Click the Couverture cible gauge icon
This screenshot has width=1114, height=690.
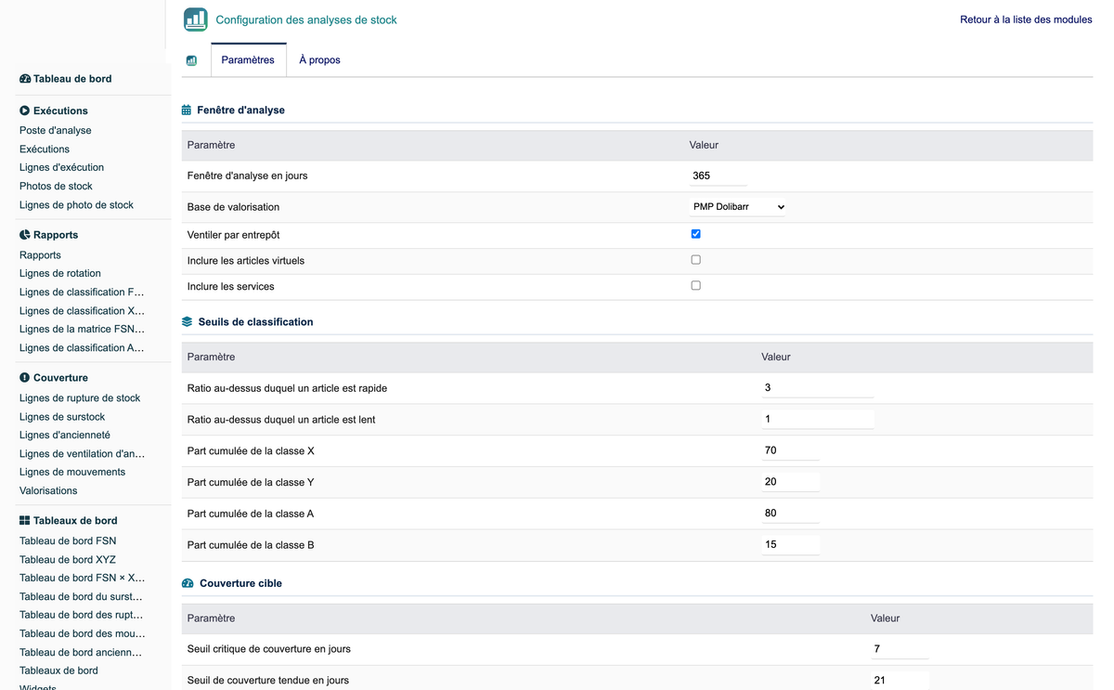(x=188, y=583)
